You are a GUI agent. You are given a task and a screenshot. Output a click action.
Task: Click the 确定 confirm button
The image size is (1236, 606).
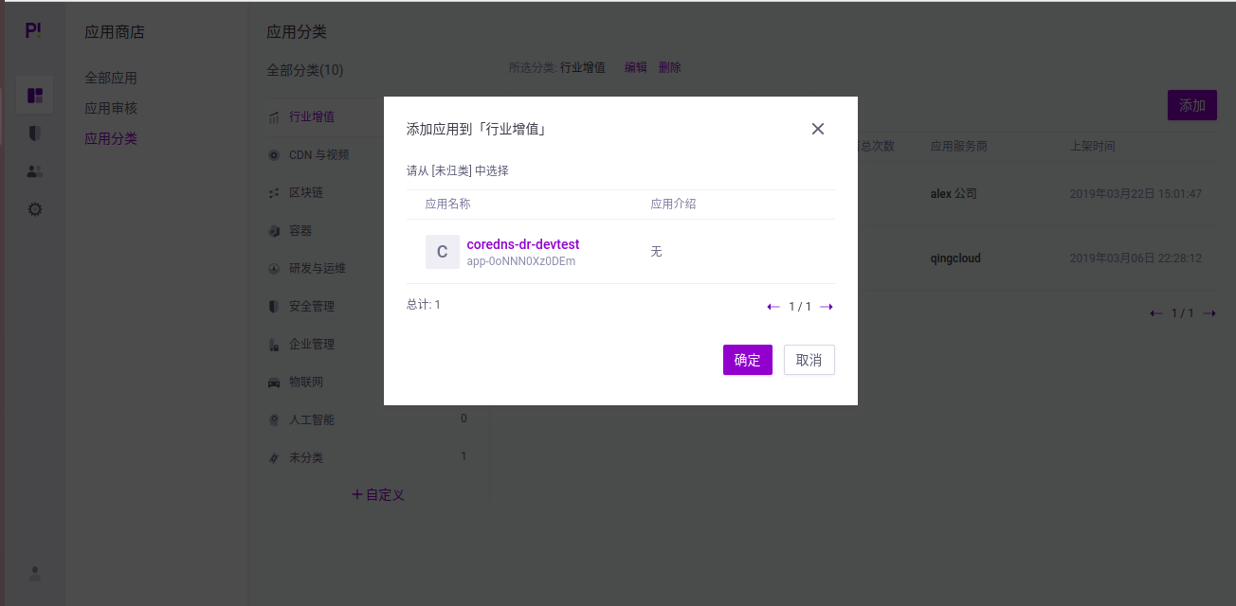point(747,360)
